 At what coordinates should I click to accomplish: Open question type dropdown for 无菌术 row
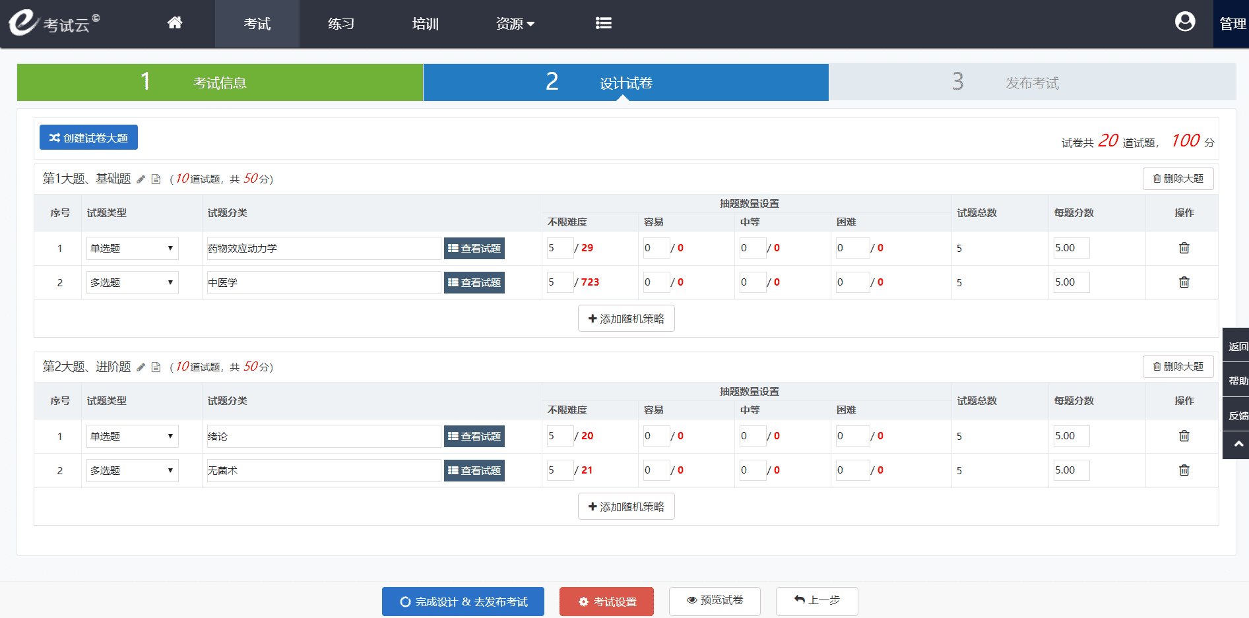[132, 471]
